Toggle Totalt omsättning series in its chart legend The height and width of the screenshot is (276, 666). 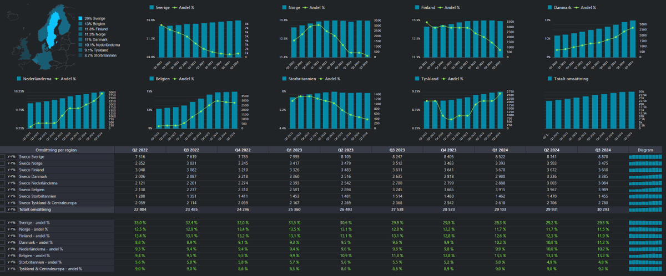point(569,79)
